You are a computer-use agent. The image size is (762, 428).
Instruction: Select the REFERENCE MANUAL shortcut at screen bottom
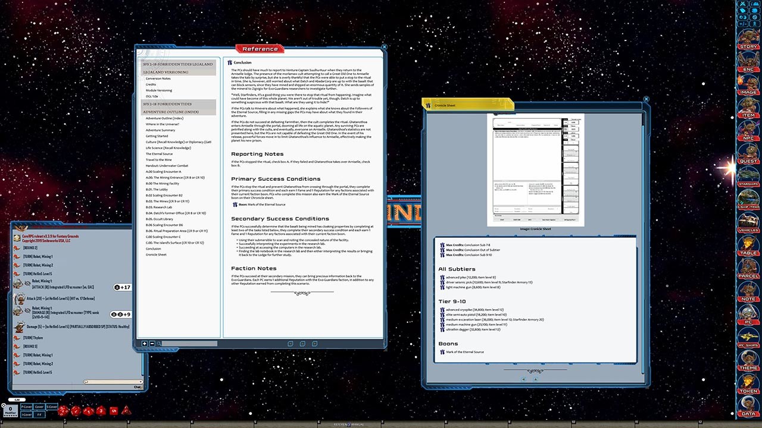click(x=348, y=424)
